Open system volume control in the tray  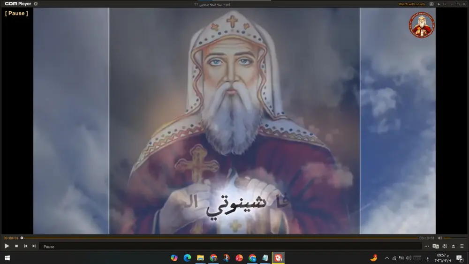point(408,258)
